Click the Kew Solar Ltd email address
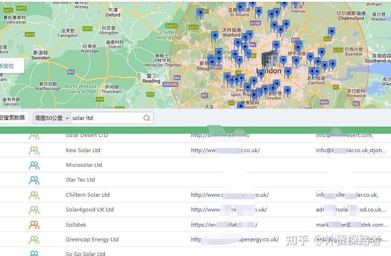 tap(351, 150)
